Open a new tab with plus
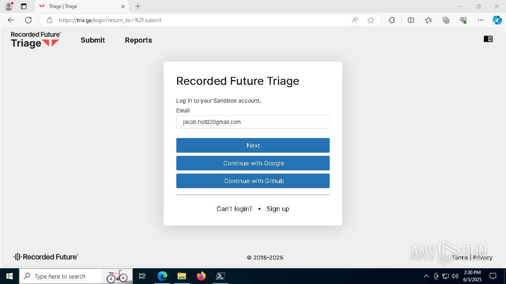The image size is (506, 284). [x=138, y=6]
